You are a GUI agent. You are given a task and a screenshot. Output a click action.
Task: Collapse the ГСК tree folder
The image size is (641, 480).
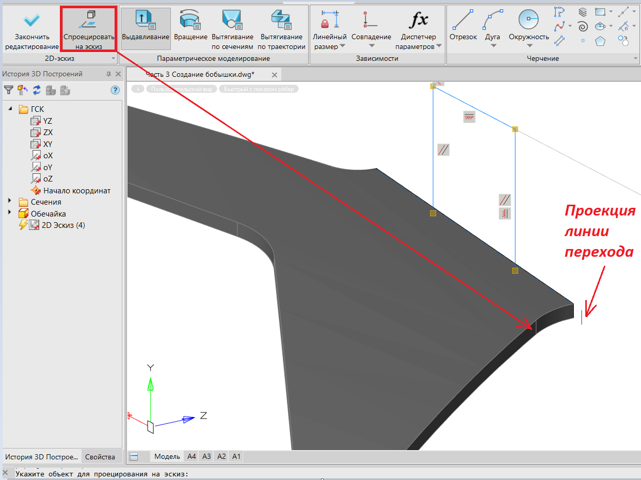(9, 109)
